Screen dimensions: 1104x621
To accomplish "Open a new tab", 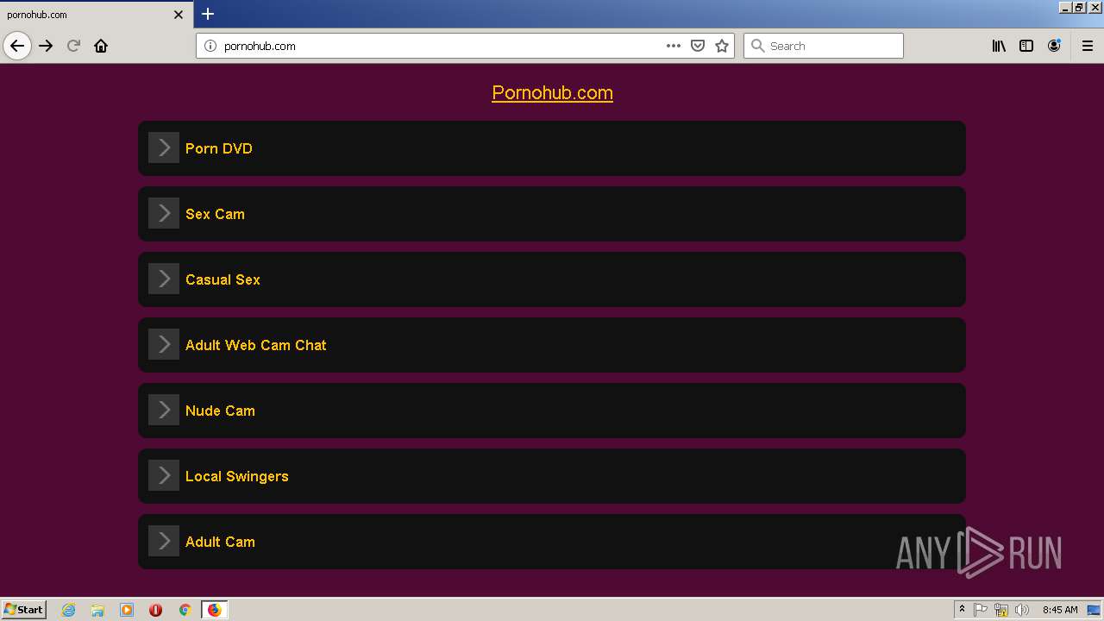I will (x=208, y=14).
